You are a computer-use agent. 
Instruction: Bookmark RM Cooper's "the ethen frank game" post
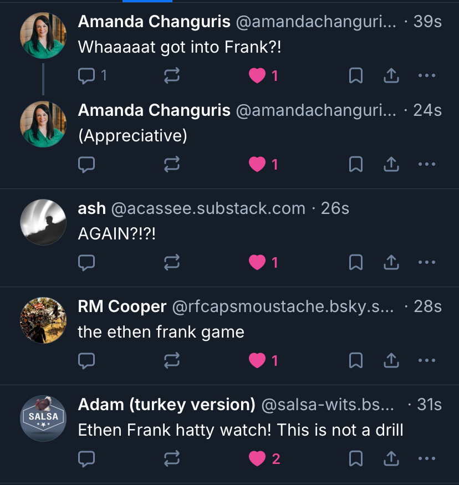pos(355,361)
